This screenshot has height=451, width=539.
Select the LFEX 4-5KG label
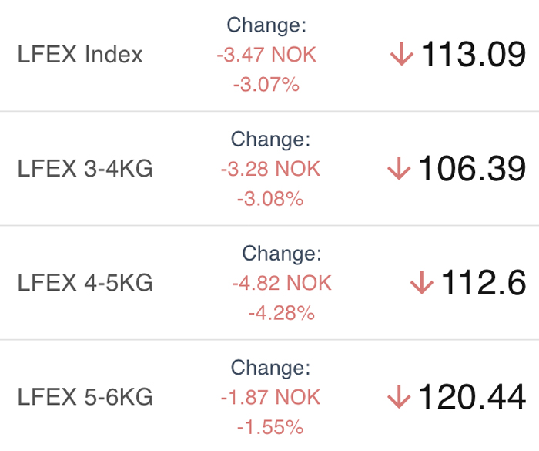tap(85, 283)
